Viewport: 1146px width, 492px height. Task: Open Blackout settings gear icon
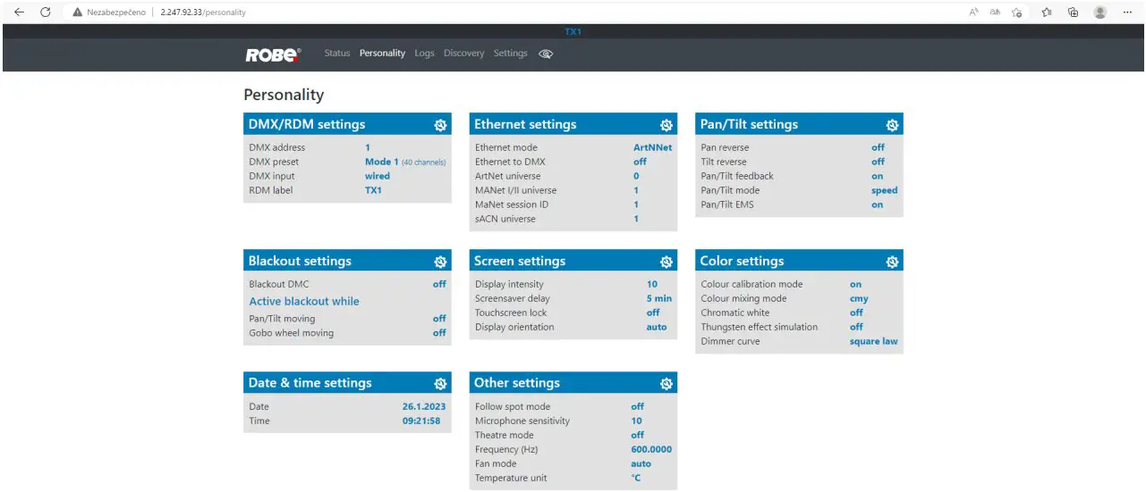pos(440,262)
